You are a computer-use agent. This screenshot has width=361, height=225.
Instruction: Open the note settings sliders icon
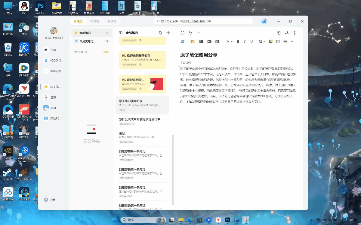click(287, 33)
